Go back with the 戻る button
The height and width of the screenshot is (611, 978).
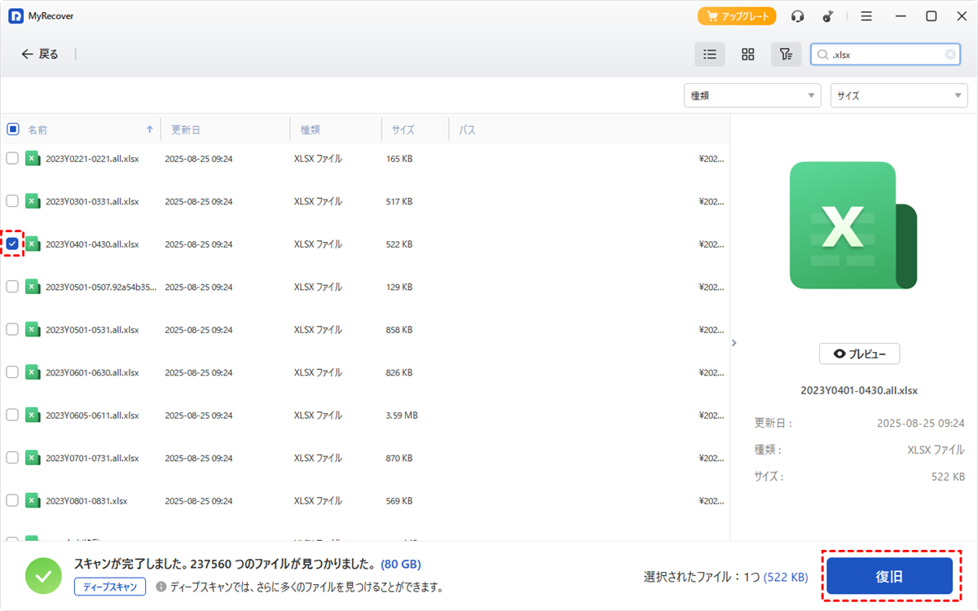40,54
